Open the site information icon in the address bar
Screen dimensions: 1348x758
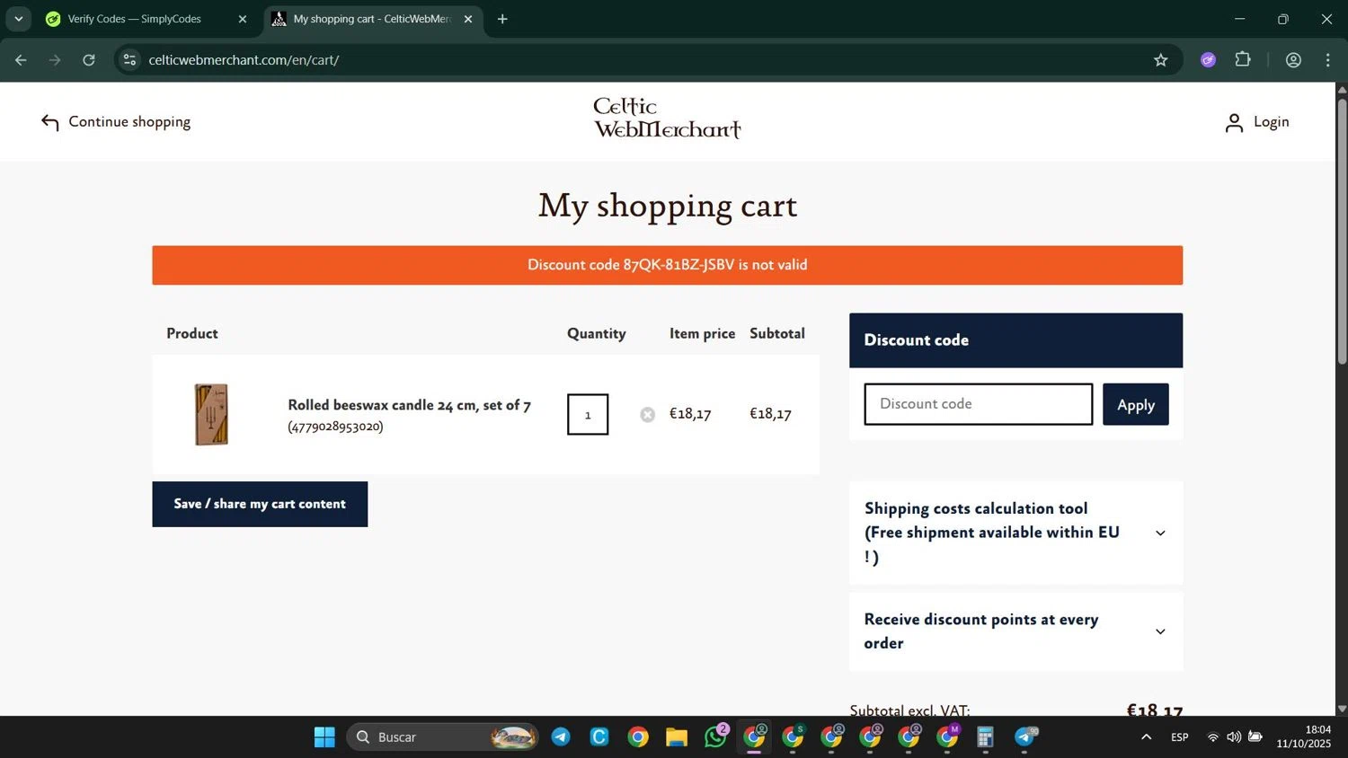pyautogui.click(x=129, y=60)
